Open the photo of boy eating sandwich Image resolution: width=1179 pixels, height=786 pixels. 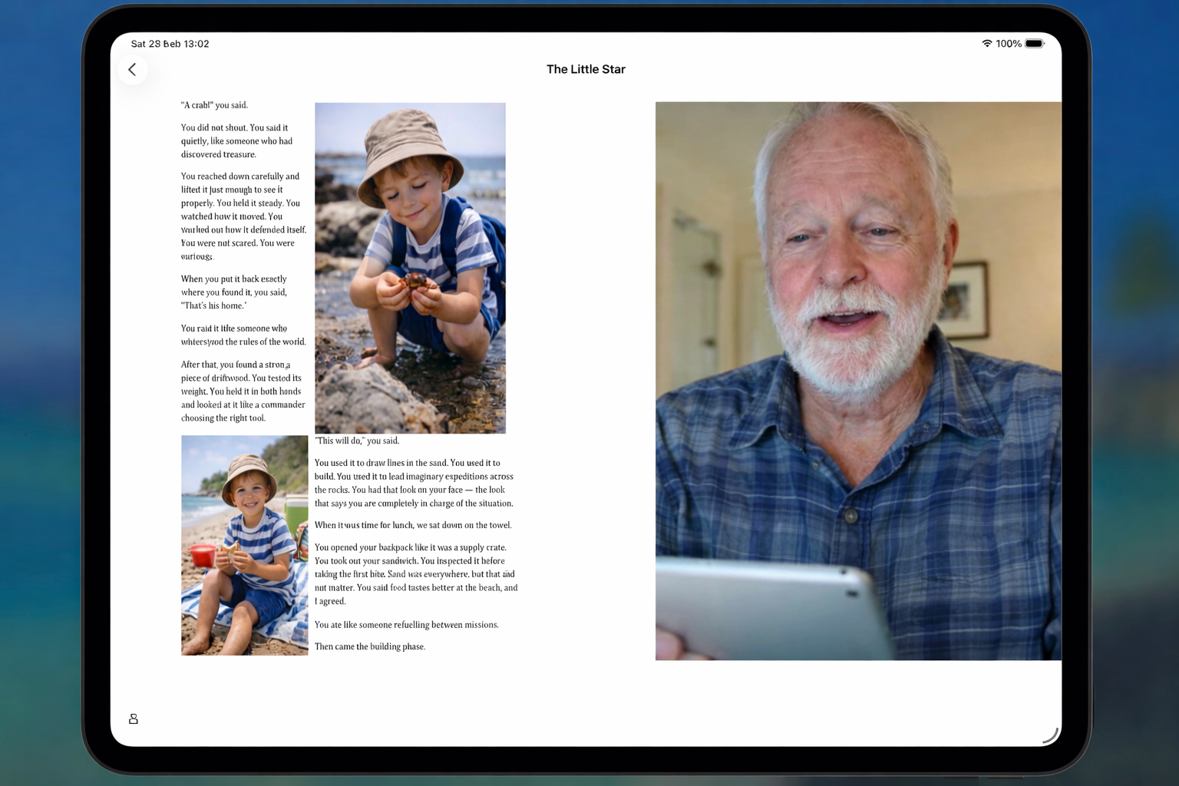(244, 545)
